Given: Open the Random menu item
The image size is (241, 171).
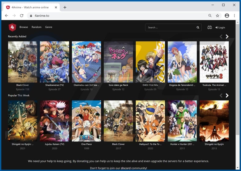Looking at the screenshot, I should tap(36, 27).
